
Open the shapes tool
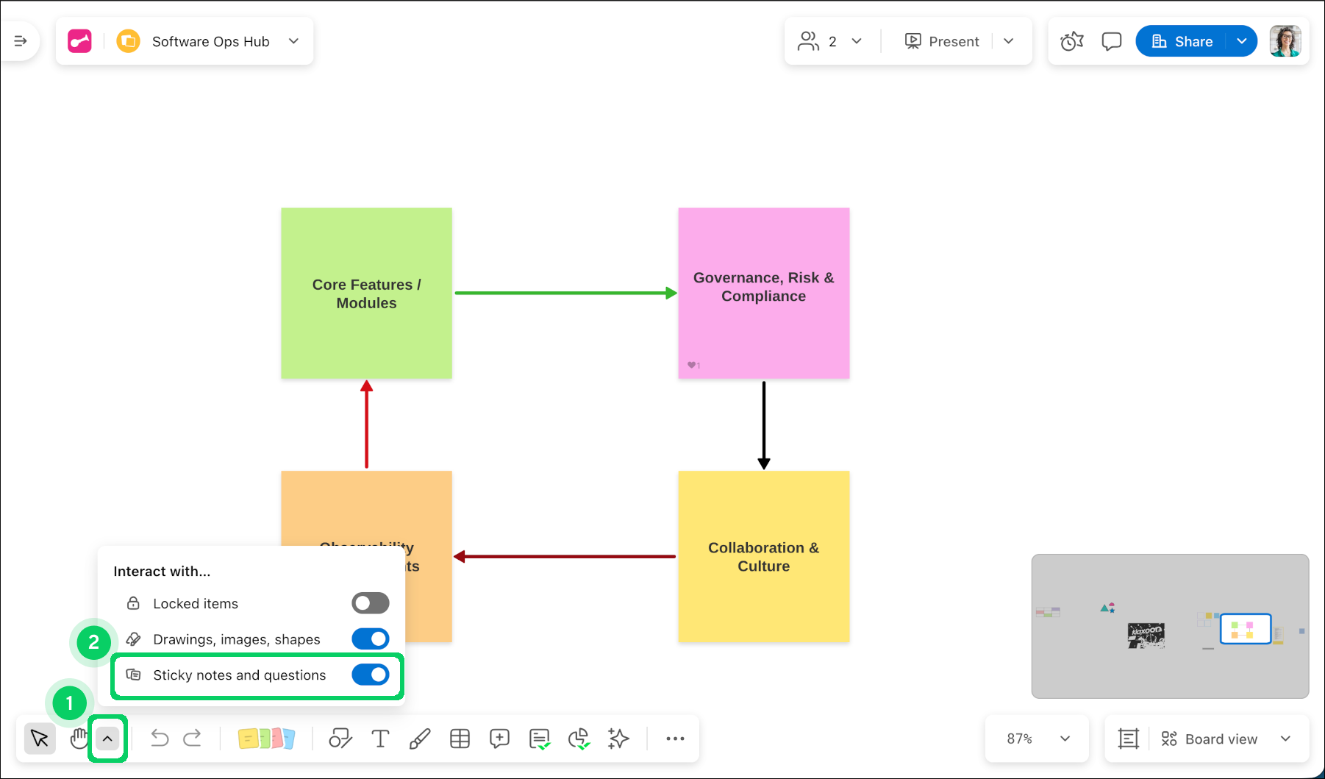pyautogui.click(x=340, y=739)
